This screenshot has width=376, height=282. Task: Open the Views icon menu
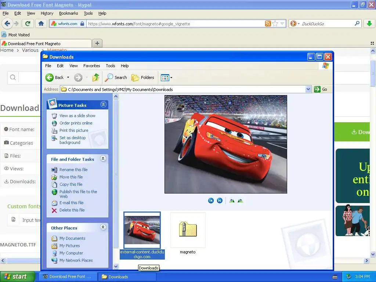(x=166, y=77)
